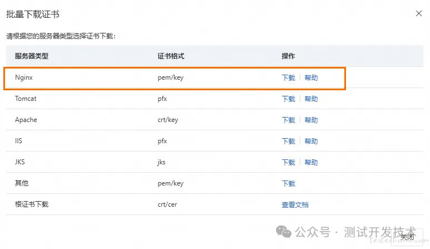430x249 pixels.
Task: Open help for the Tomcat certificate
Action: click(311, 99)
